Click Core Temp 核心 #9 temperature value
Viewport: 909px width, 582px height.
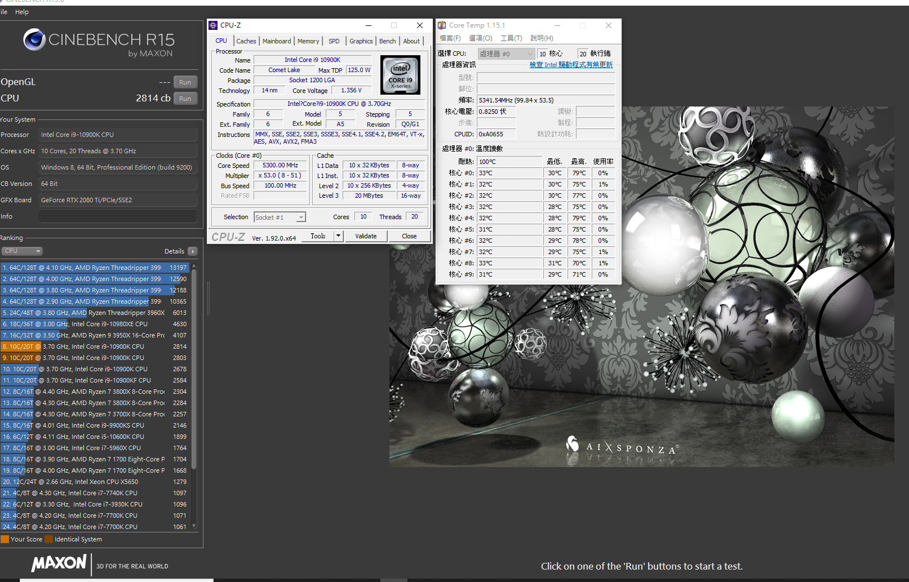tap(509, 274)
